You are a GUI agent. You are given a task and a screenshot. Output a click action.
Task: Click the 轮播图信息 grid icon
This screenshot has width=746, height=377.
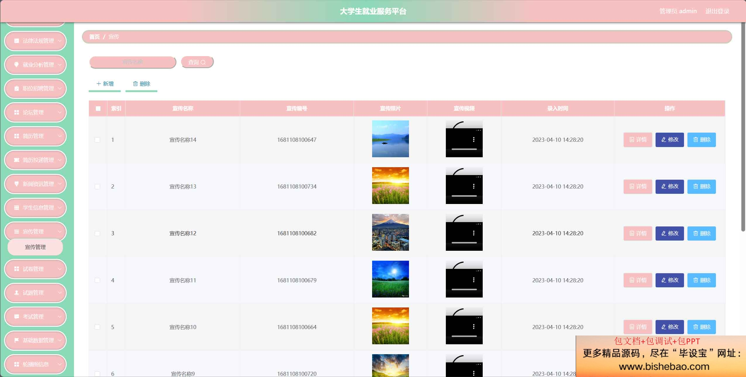point(17,364)
